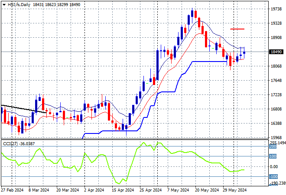This screenshot has height=195, width=286.
Task: Click the 20 Mar 2024 date label
Action: coord(67,190)
